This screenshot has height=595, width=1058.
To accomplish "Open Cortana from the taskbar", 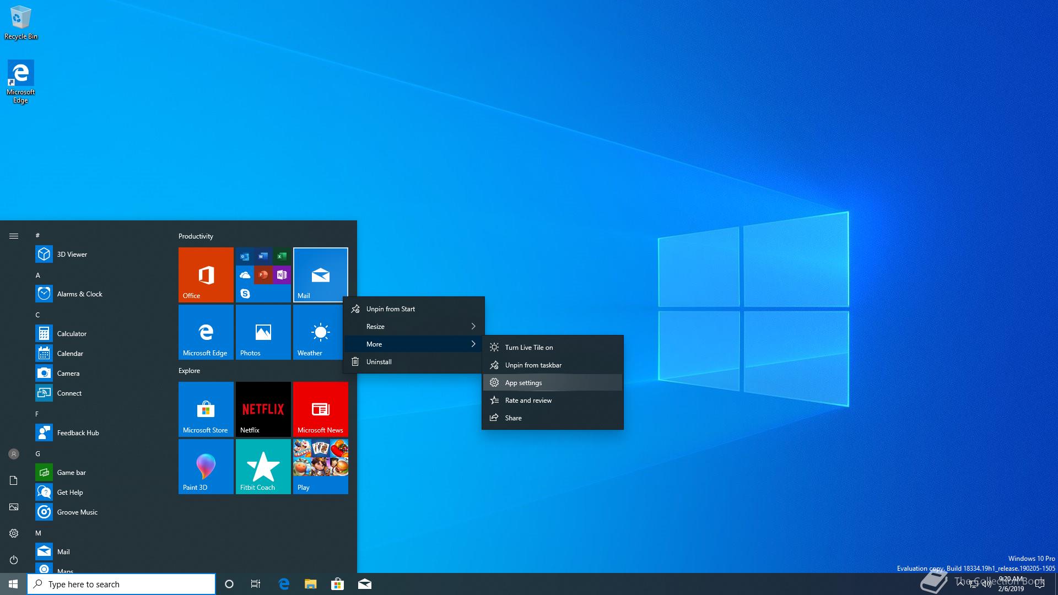I will point(229,584).
